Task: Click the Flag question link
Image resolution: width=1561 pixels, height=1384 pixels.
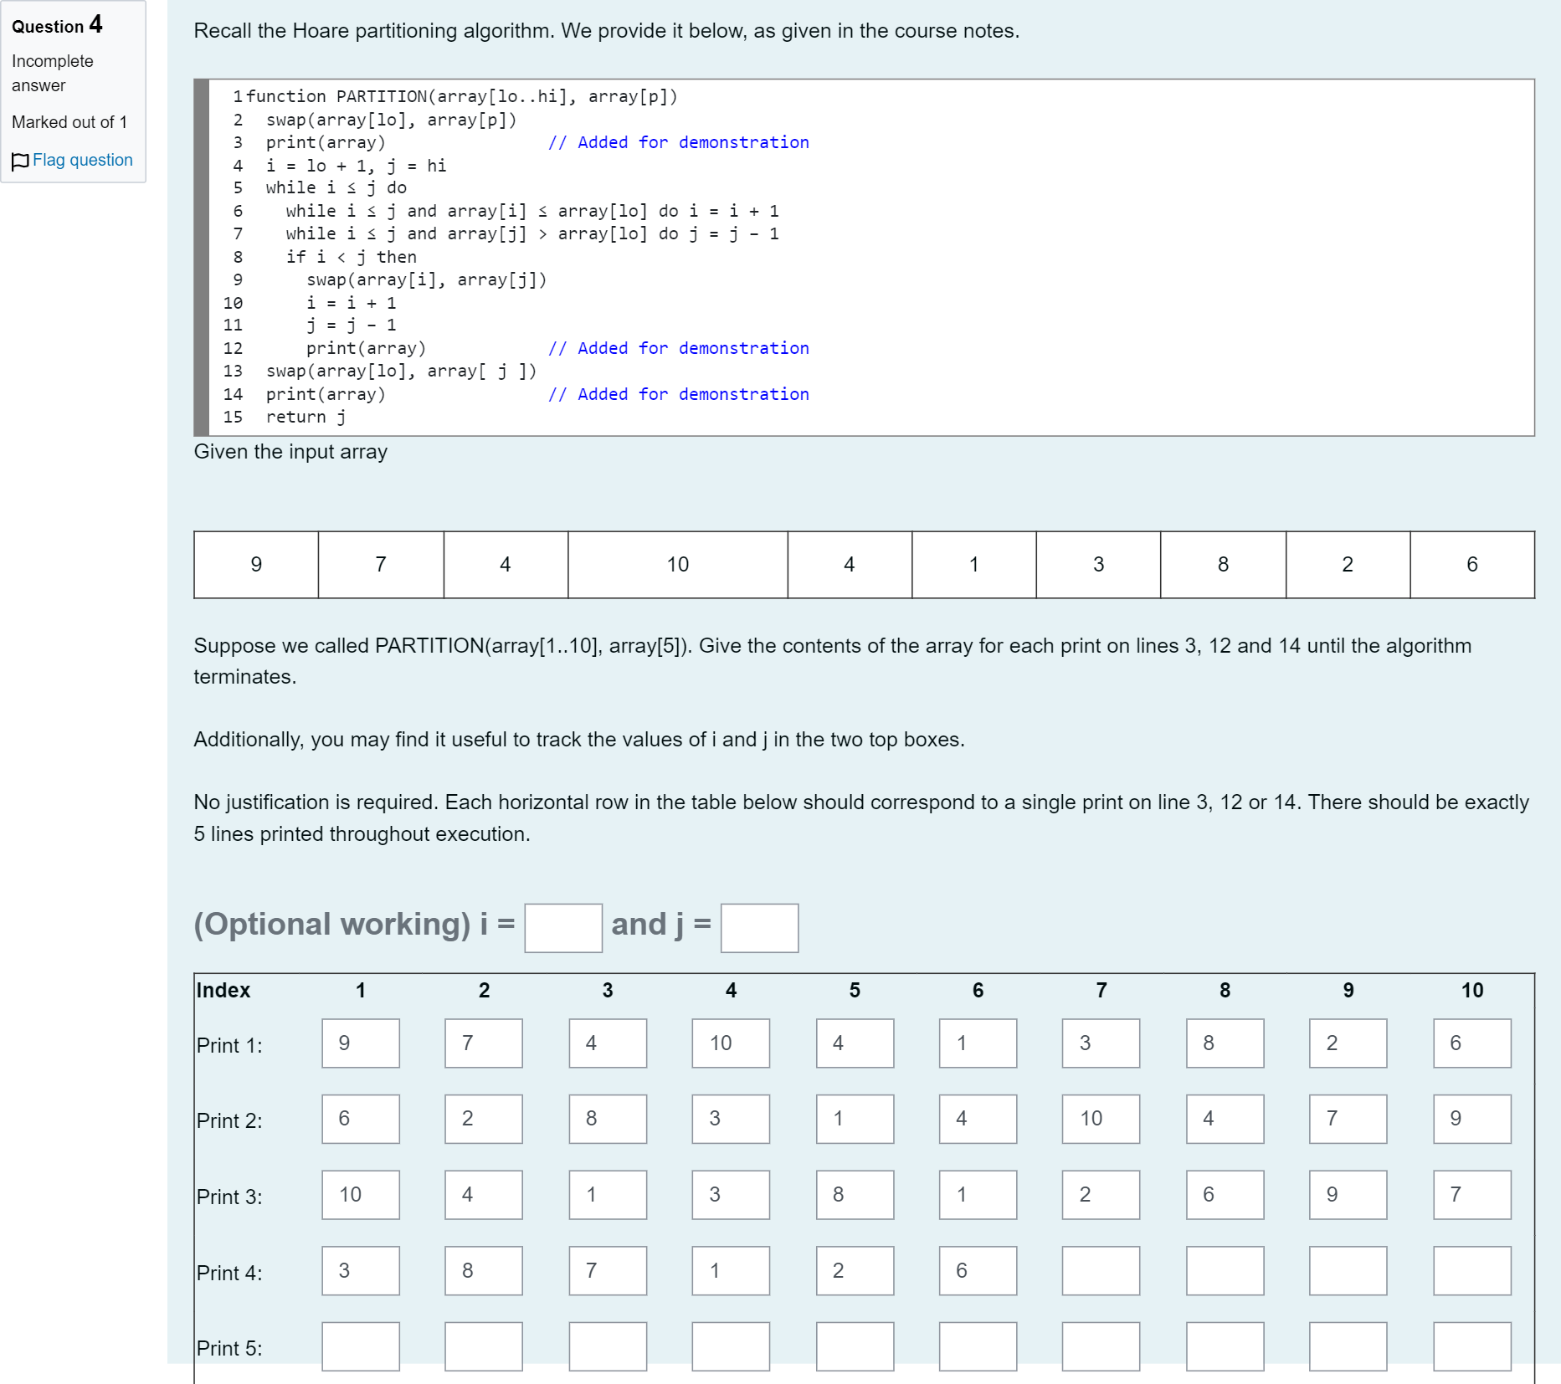Action: point(83,160)
